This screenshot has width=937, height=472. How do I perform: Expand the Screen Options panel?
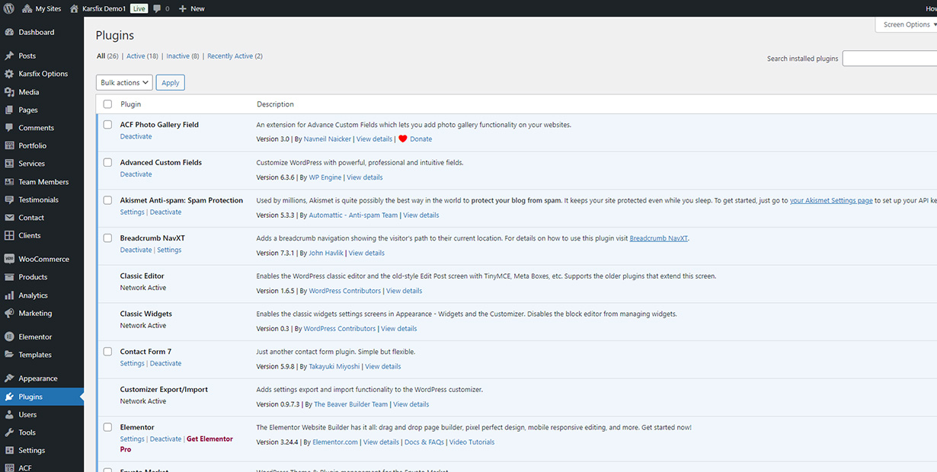pos(908,24)
